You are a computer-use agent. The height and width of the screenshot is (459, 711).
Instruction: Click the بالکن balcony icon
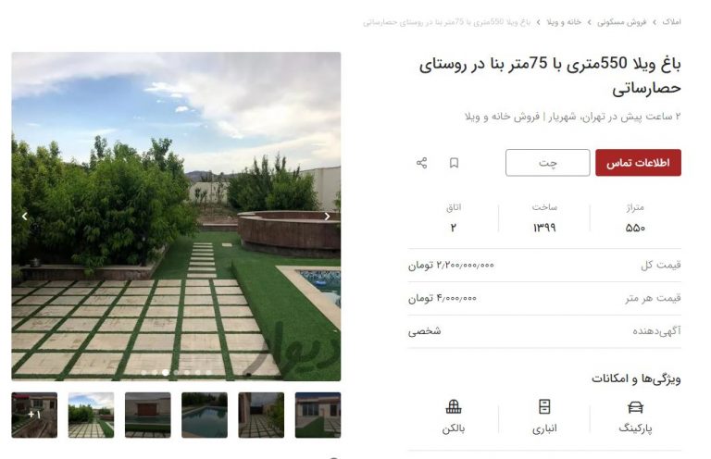click(x=454, y=406)
